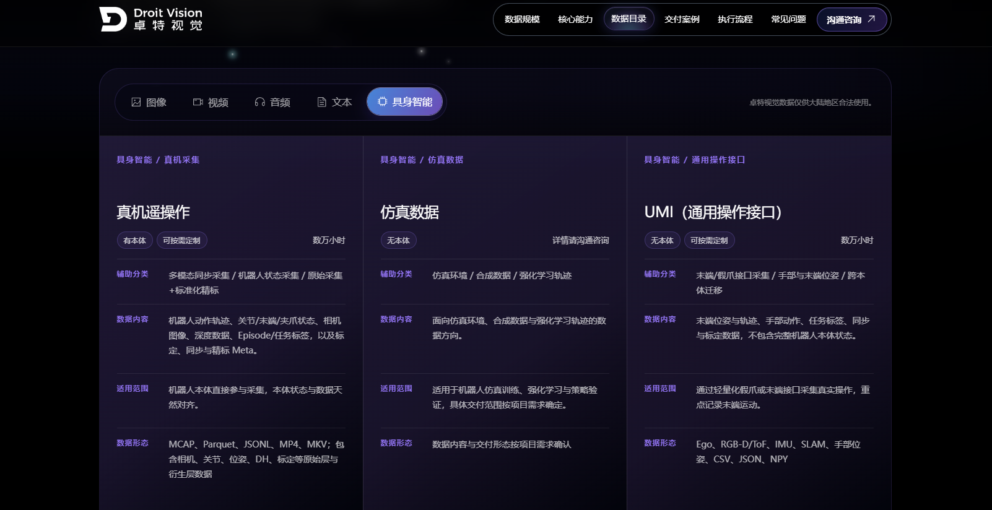Click text starting 末端/假爪接口采集
The height and width of the screenshot is (510, 992).
click(x=781, y=283)
